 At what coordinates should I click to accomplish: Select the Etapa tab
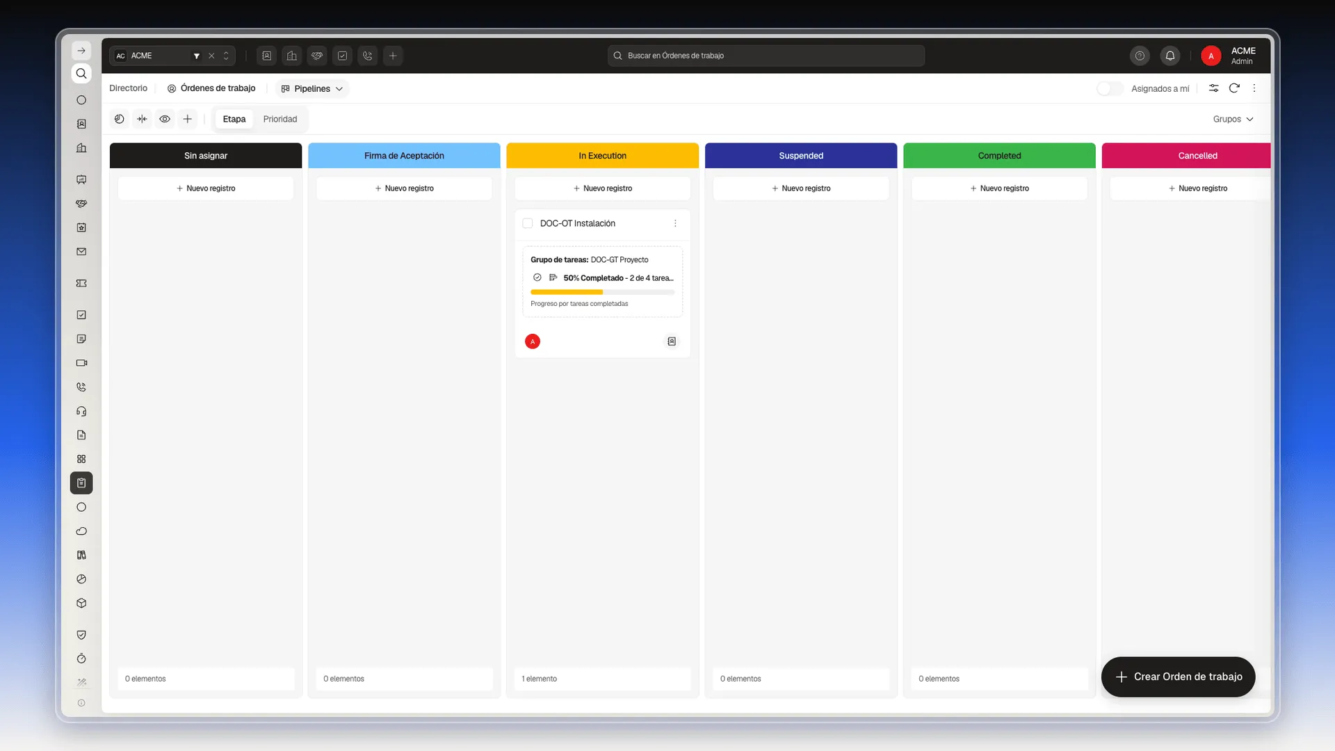(234, 119)
